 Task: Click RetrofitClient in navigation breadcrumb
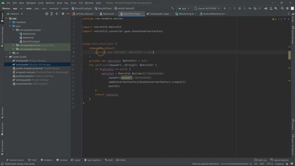click(x=103, y=8)
